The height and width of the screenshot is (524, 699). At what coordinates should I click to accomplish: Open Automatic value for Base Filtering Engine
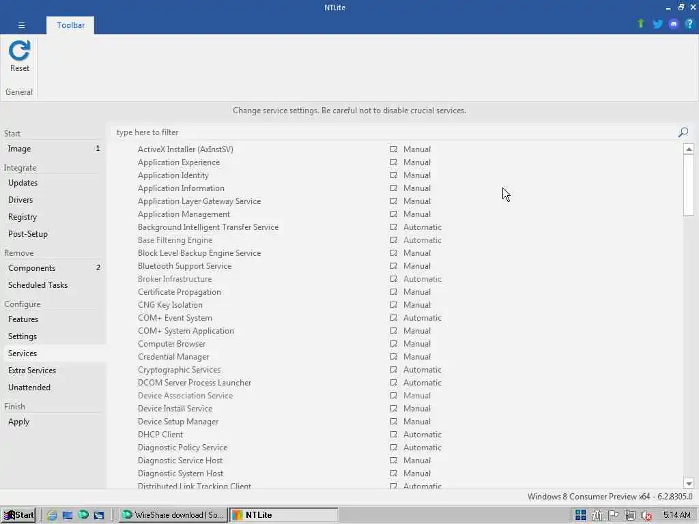pos(422,239)
